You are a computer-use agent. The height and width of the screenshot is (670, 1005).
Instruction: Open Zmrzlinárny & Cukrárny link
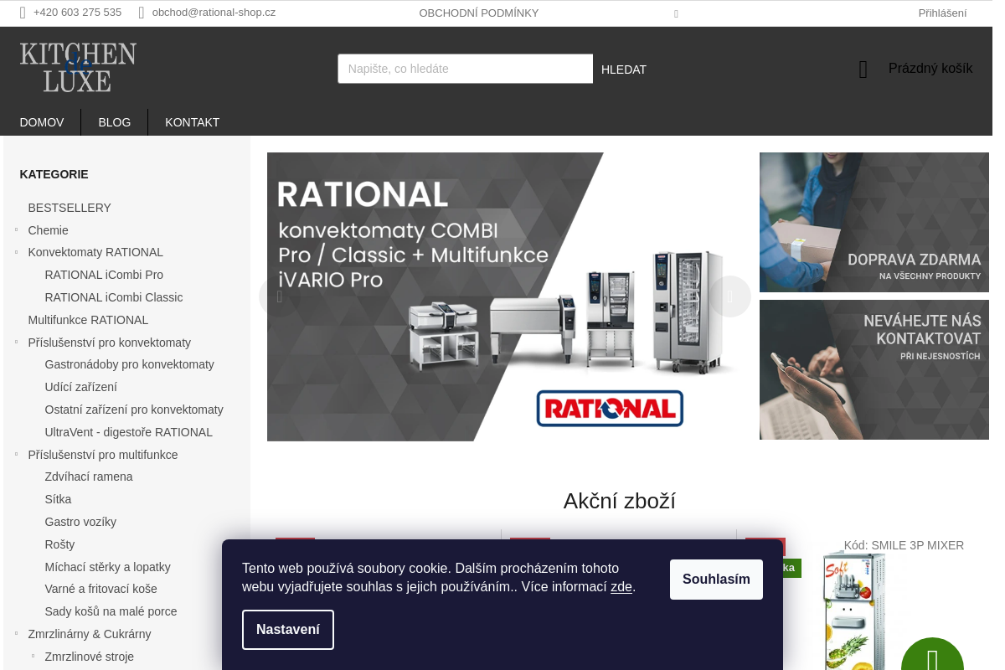(x=90, y=634)
